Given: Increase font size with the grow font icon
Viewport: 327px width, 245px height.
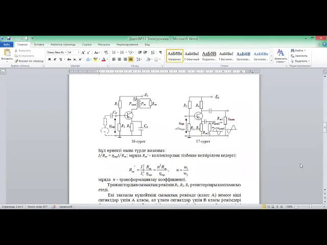Looking at the screenshot, I should click(x=83, y=53).
